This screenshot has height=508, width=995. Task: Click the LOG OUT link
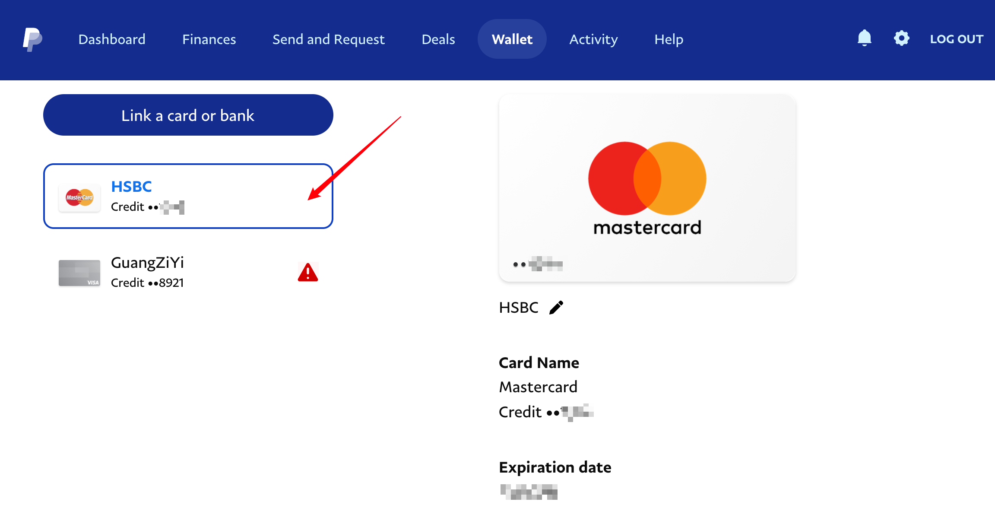click(957, 39)
